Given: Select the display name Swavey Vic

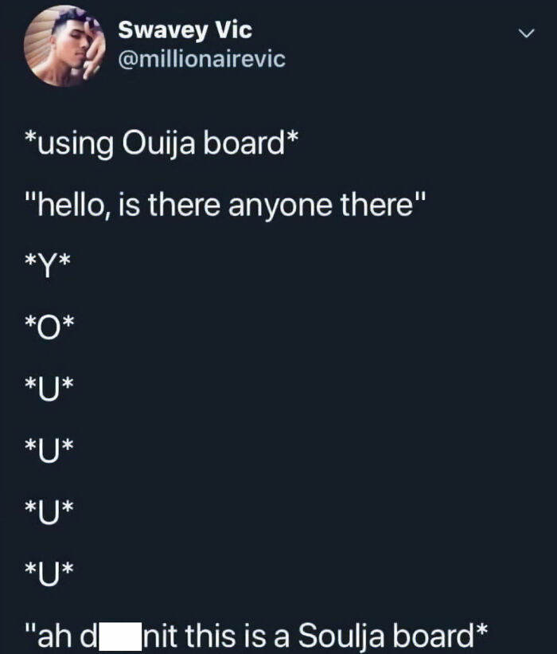Looking at the screenshot, I should [184, 29].
